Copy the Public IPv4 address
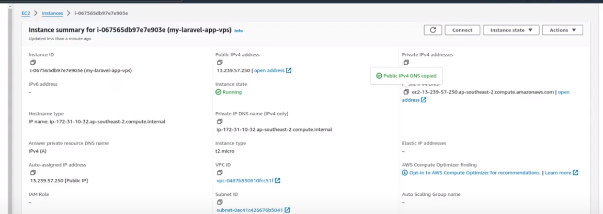Image resolution: width=603 pixels, height=214 pixels. point(220,63)
